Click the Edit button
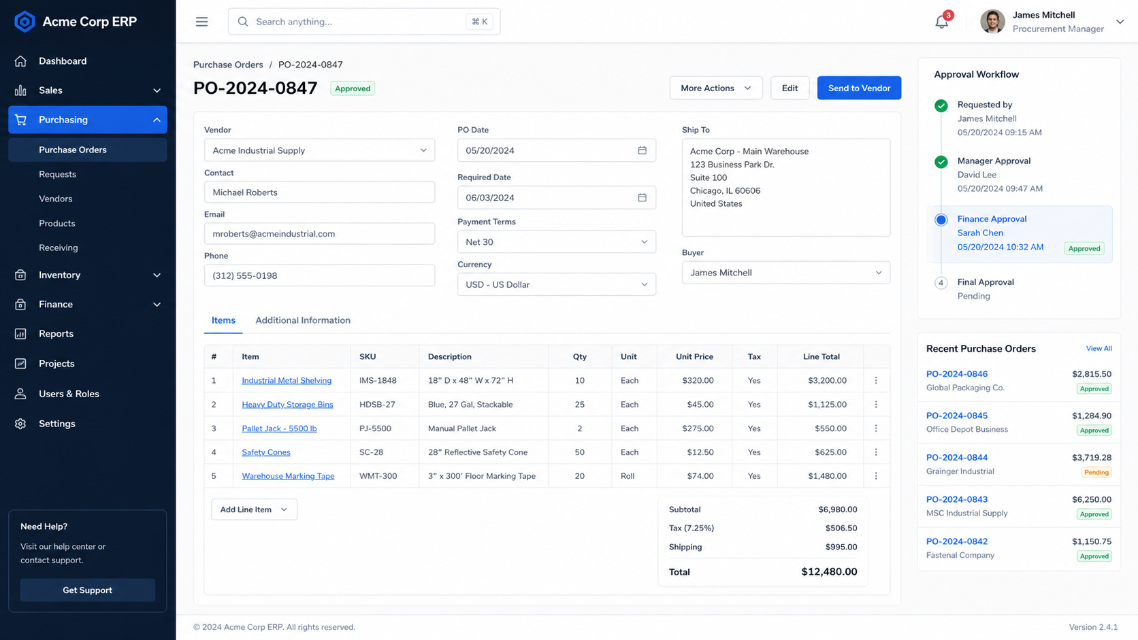 tap(790, 88)
